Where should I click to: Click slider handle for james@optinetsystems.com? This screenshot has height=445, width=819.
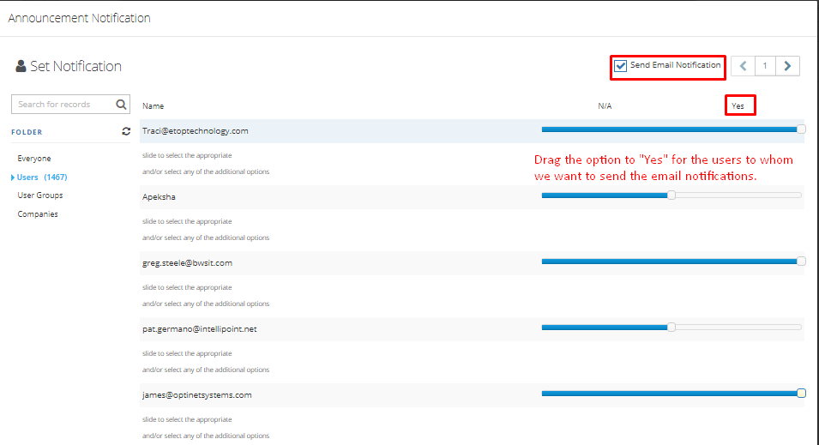pyautogui.click(x=801, y=394)
